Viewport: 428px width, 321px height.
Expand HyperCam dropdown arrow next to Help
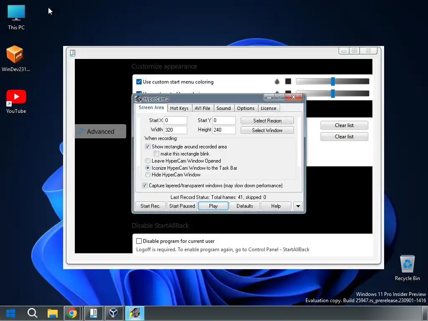point(298,206)
